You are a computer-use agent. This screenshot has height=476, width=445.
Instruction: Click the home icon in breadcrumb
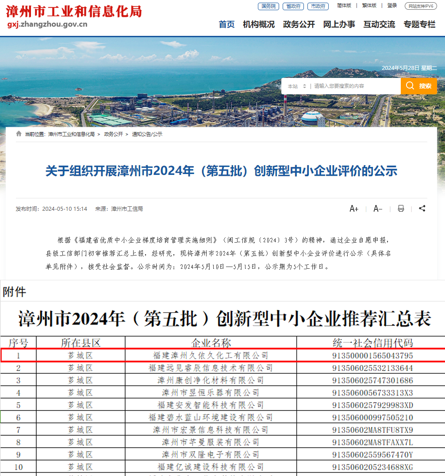[19, 134]
